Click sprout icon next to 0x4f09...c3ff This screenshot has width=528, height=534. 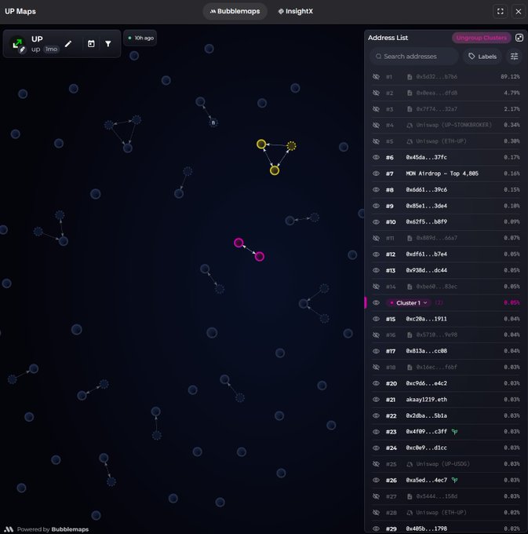[454, 431]
